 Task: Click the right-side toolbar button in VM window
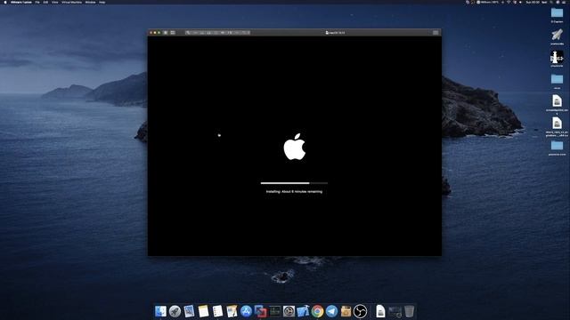click(436, 33)
